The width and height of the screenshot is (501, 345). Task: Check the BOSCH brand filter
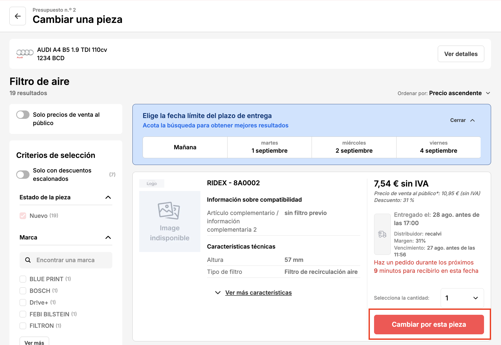tap(23, 291)
